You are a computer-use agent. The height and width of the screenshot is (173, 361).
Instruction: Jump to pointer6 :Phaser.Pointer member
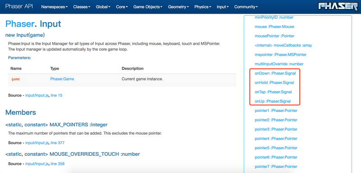276,157
